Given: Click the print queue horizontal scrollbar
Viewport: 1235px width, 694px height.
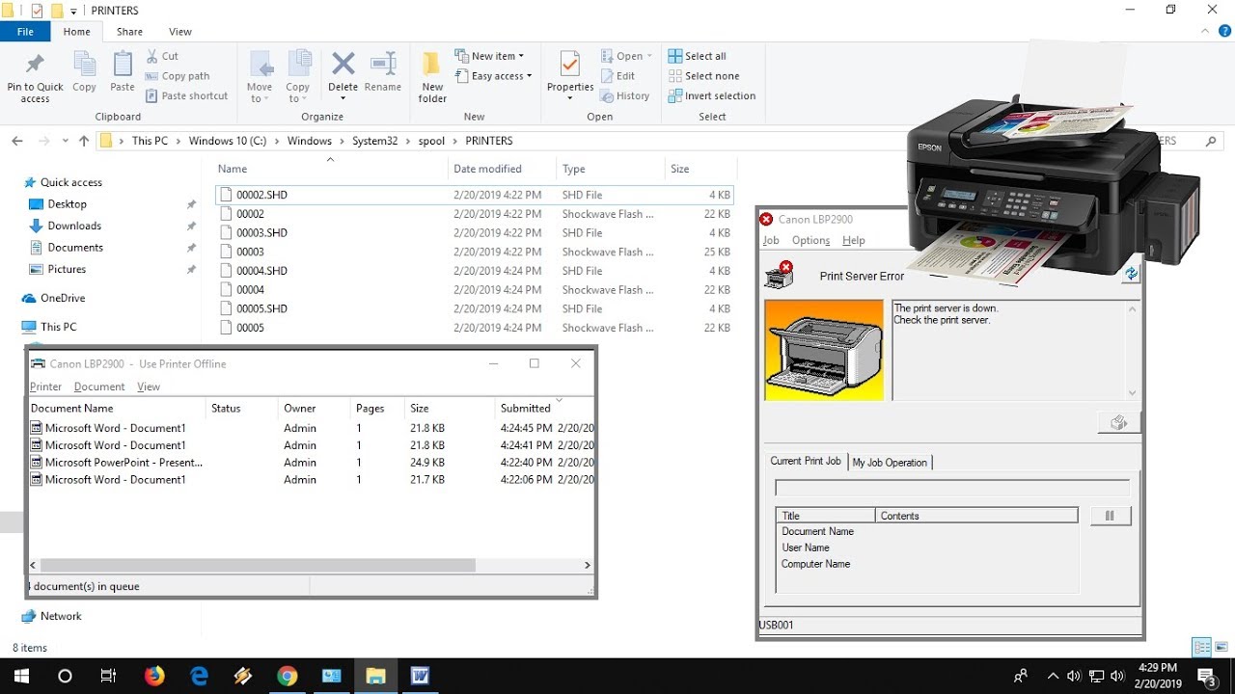Looking at the screenshot, I should click(x=258, y=566).
